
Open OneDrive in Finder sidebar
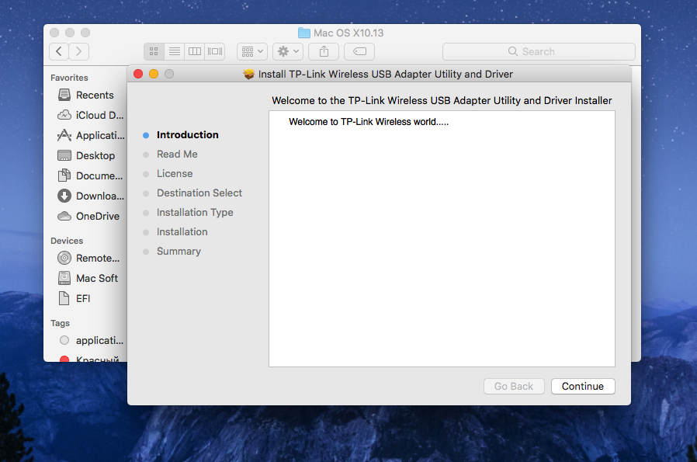[88, 216]
